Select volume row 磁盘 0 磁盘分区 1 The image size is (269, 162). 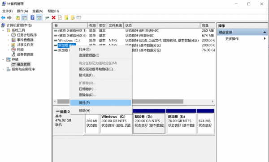point(134,31)
